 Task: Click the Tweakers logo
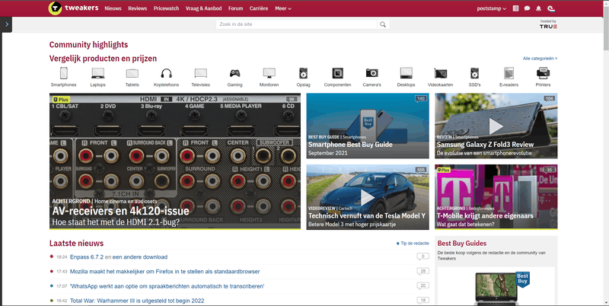(x=73, y=8)
